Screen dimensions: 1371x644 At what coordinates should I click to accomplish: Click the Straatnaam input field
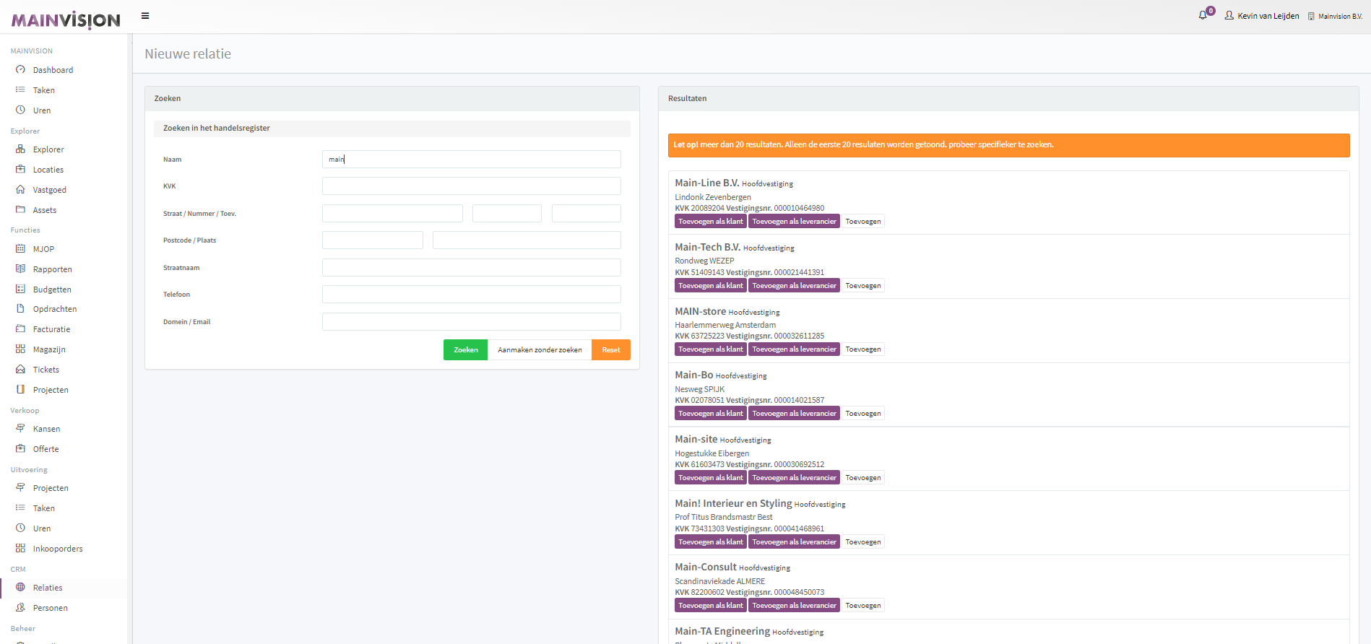pos(471,268)
